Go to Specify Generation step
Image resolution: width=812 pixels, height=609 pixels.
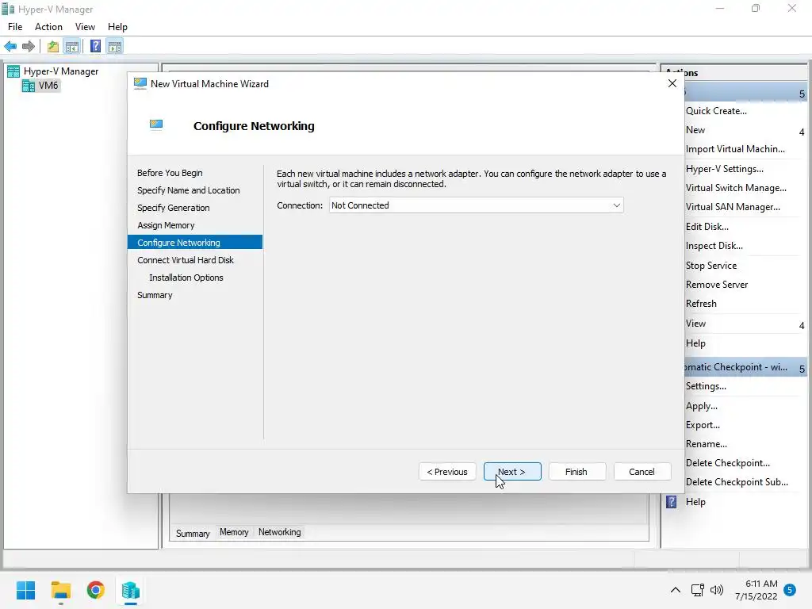(174, 208)
